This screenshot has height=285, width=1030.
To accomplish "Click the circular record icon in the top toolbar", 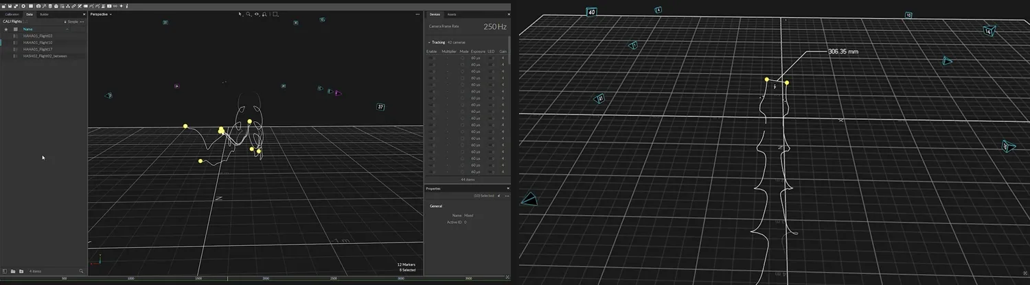I will pyautogui.click(x=23, y=6).
